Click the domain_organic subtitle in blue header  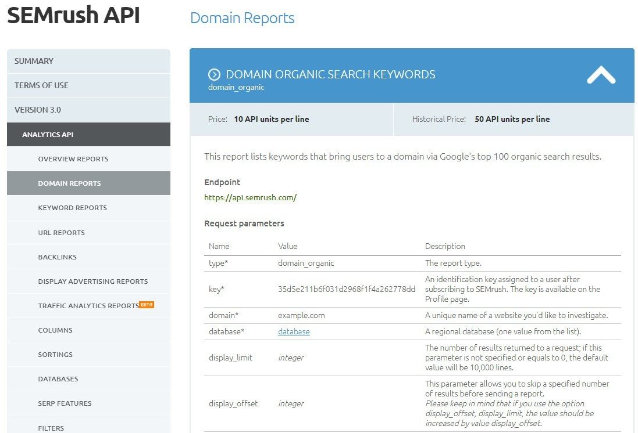click(236, 87)
